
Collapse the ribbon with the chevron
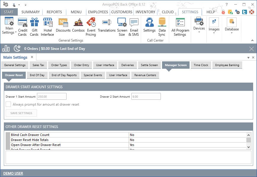252,40
